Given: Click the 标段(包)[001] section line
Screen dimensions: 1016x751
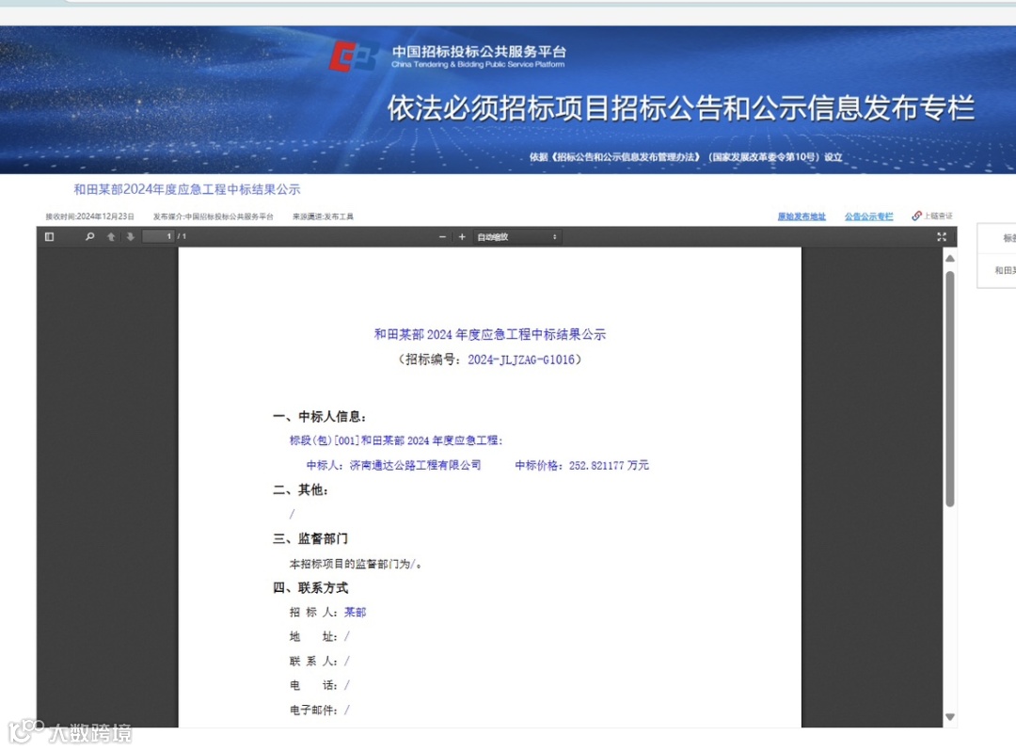Looking at the screenshot, I should 396,440.
